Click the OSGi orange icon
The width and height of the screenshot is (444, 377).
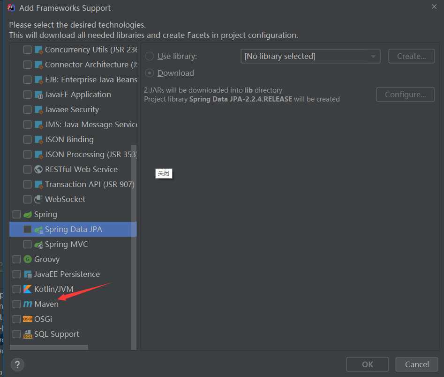28,319
